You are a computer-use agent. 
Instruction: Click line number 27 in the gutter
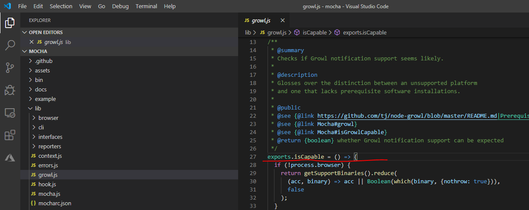coord(252,157)
